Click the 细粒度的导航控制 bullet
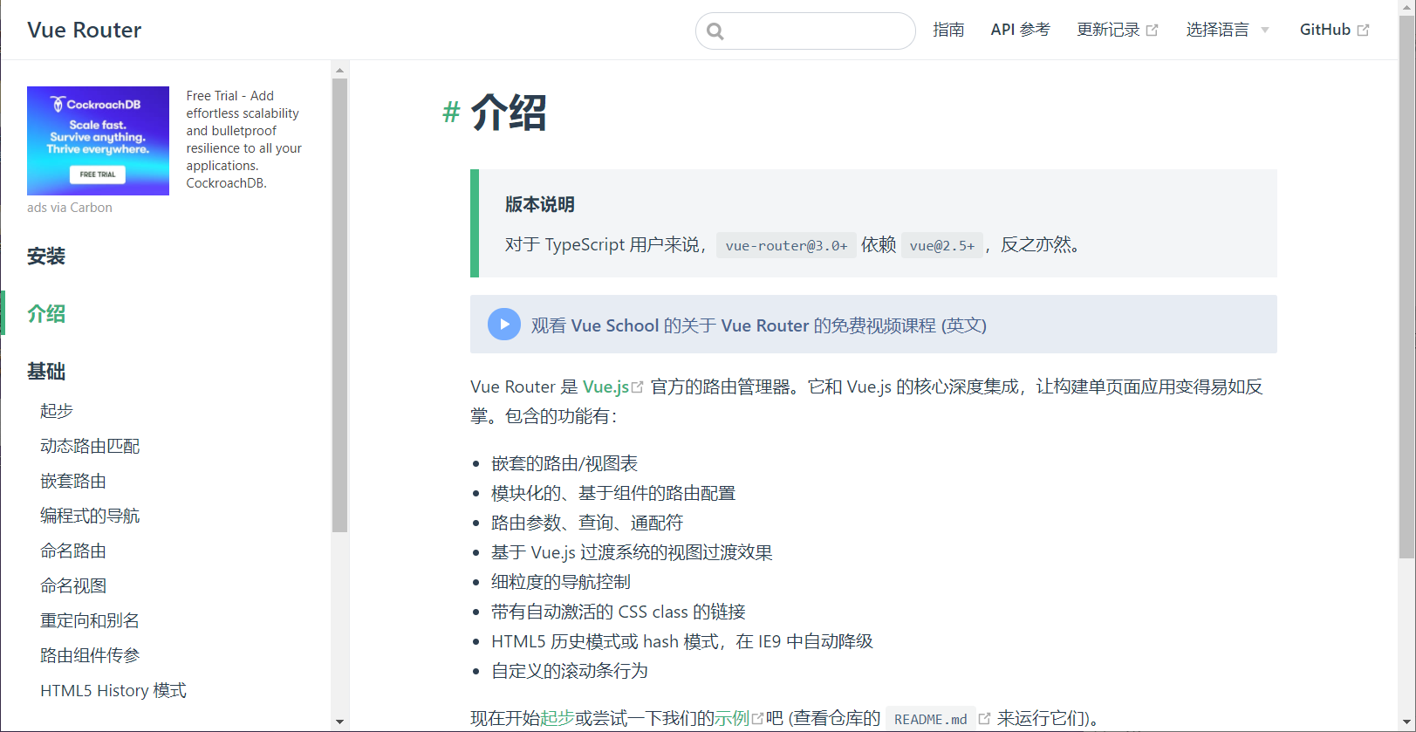Image resolution: width=1416 pixels, height=732 pixels. pos(561,582)
